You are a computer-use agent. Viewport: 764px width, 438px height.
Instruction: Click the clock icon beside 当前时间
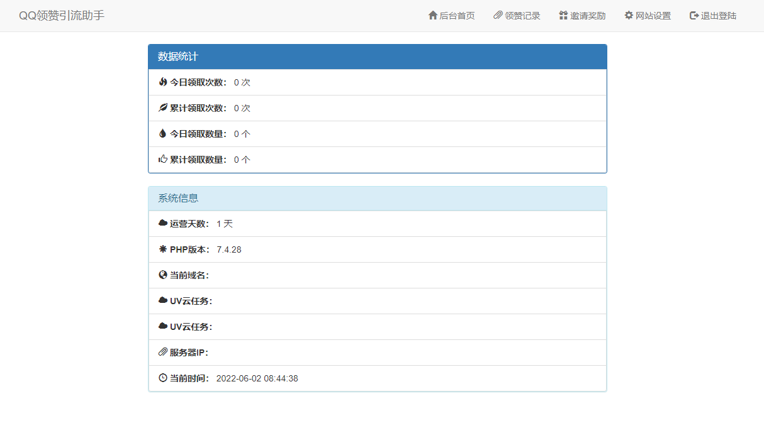pyautogui.click(x=163, y=378)
